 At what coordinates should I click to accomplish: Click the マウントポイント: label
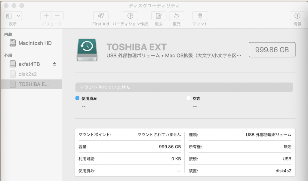(95, 135)
